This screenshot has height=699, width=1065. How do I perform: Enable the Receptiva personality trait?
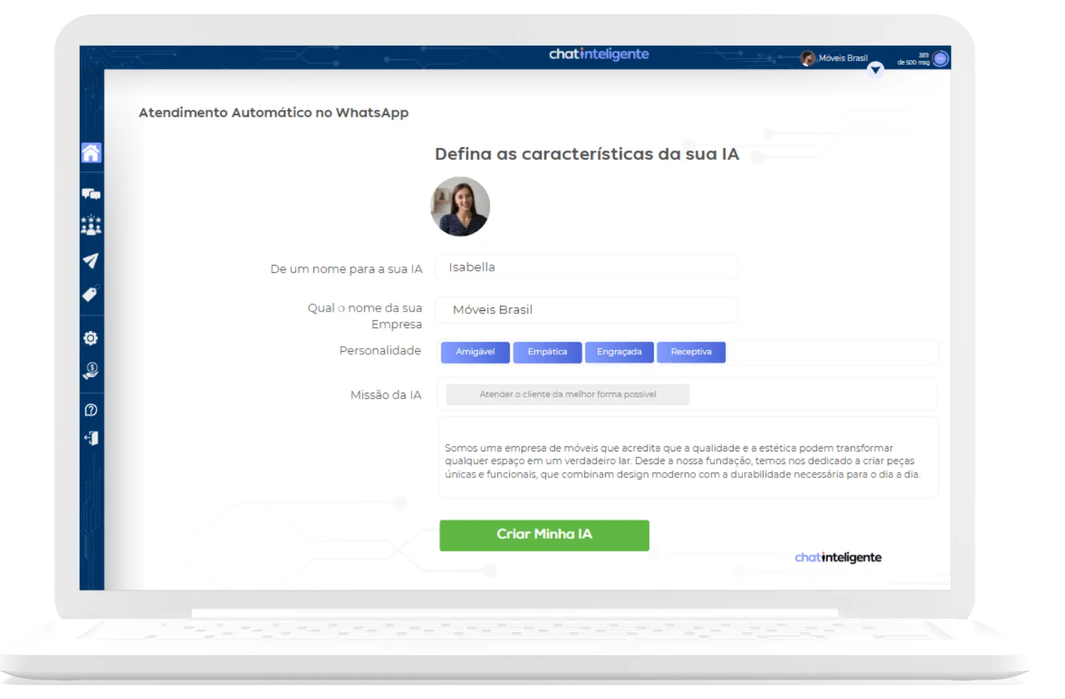pyautogui.click(x=691, y=352)
